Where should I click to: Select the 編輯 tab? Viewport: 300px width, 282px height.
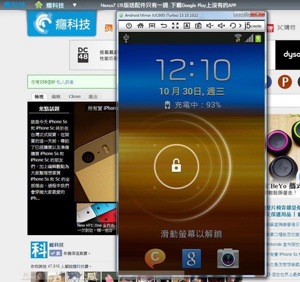[x=56, y=97]
